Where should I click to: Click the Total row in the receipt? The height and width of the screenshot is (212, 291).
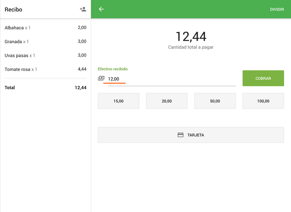coord(45,87)
